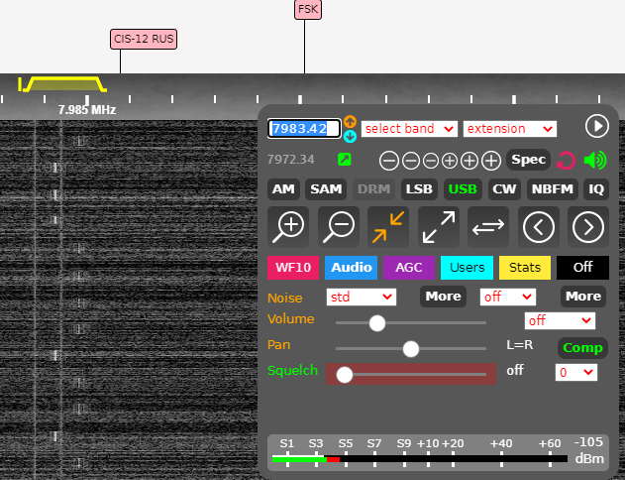Screen dimensions: 625x480
Task: Open the Noise std dropdown
Action: pyautogui.click(x=362, y=297)
